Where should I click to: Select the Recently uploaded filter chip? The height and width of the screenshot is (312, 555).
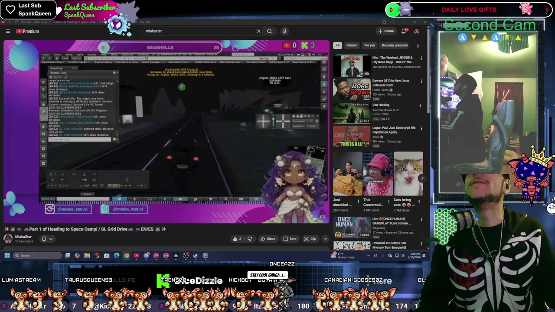click(x=395, y=45)
